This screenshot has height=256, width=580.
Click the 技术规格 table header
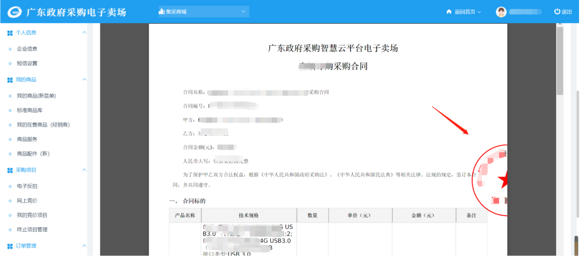point(249,215)
